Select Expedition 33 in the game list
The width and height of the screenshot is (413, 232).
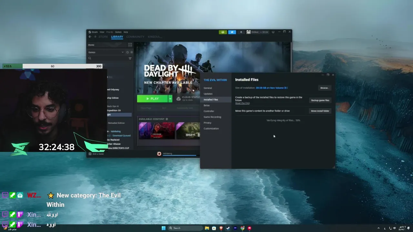pyautogui.click(x=114, y=110)
